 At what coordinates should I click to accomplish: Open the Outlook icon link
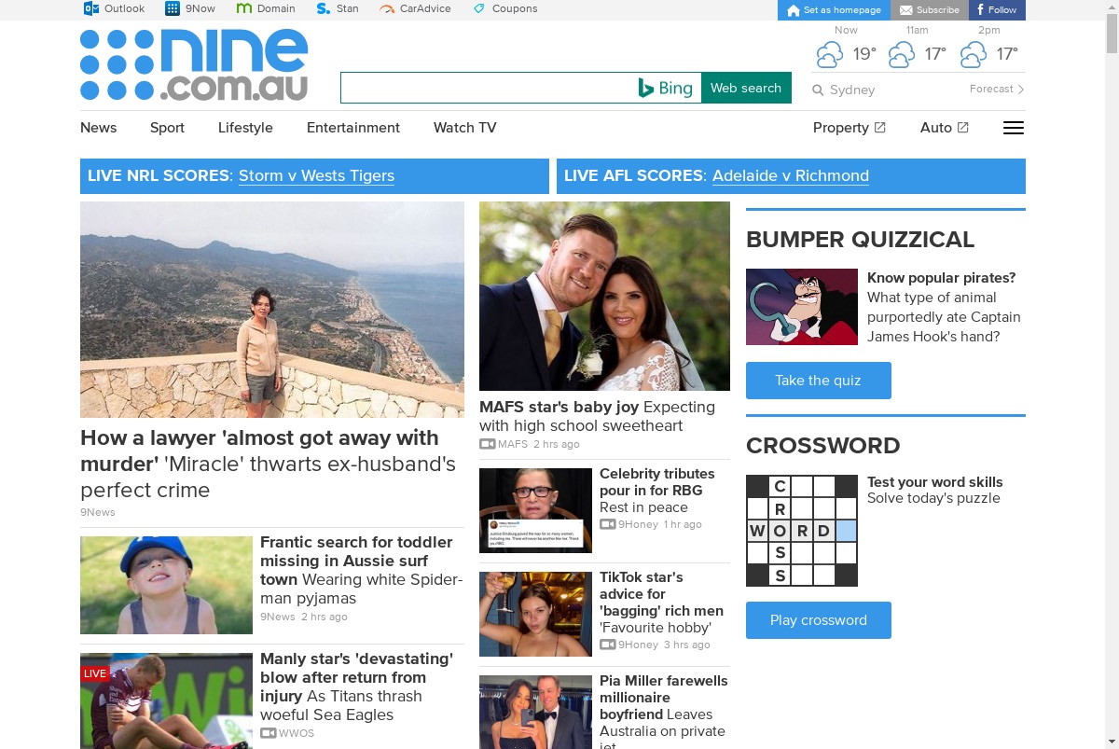tap(91, 8)
